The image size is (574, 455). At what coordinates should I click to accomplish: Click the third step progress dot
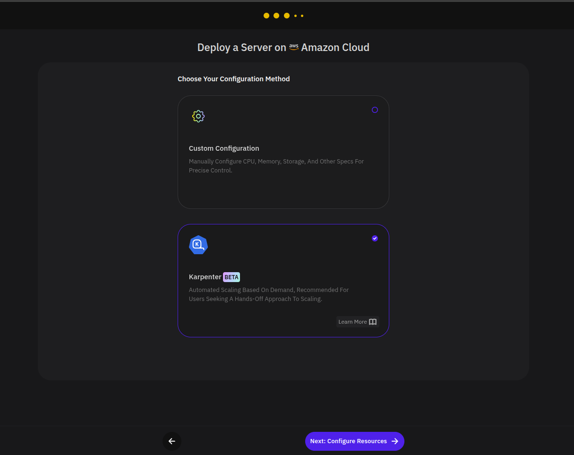tap(287, 16)
